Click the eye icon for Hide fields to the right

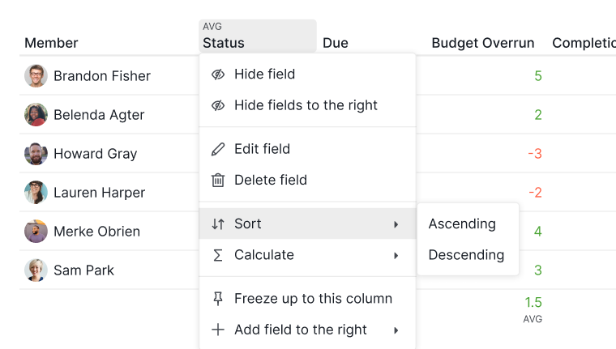218,105
